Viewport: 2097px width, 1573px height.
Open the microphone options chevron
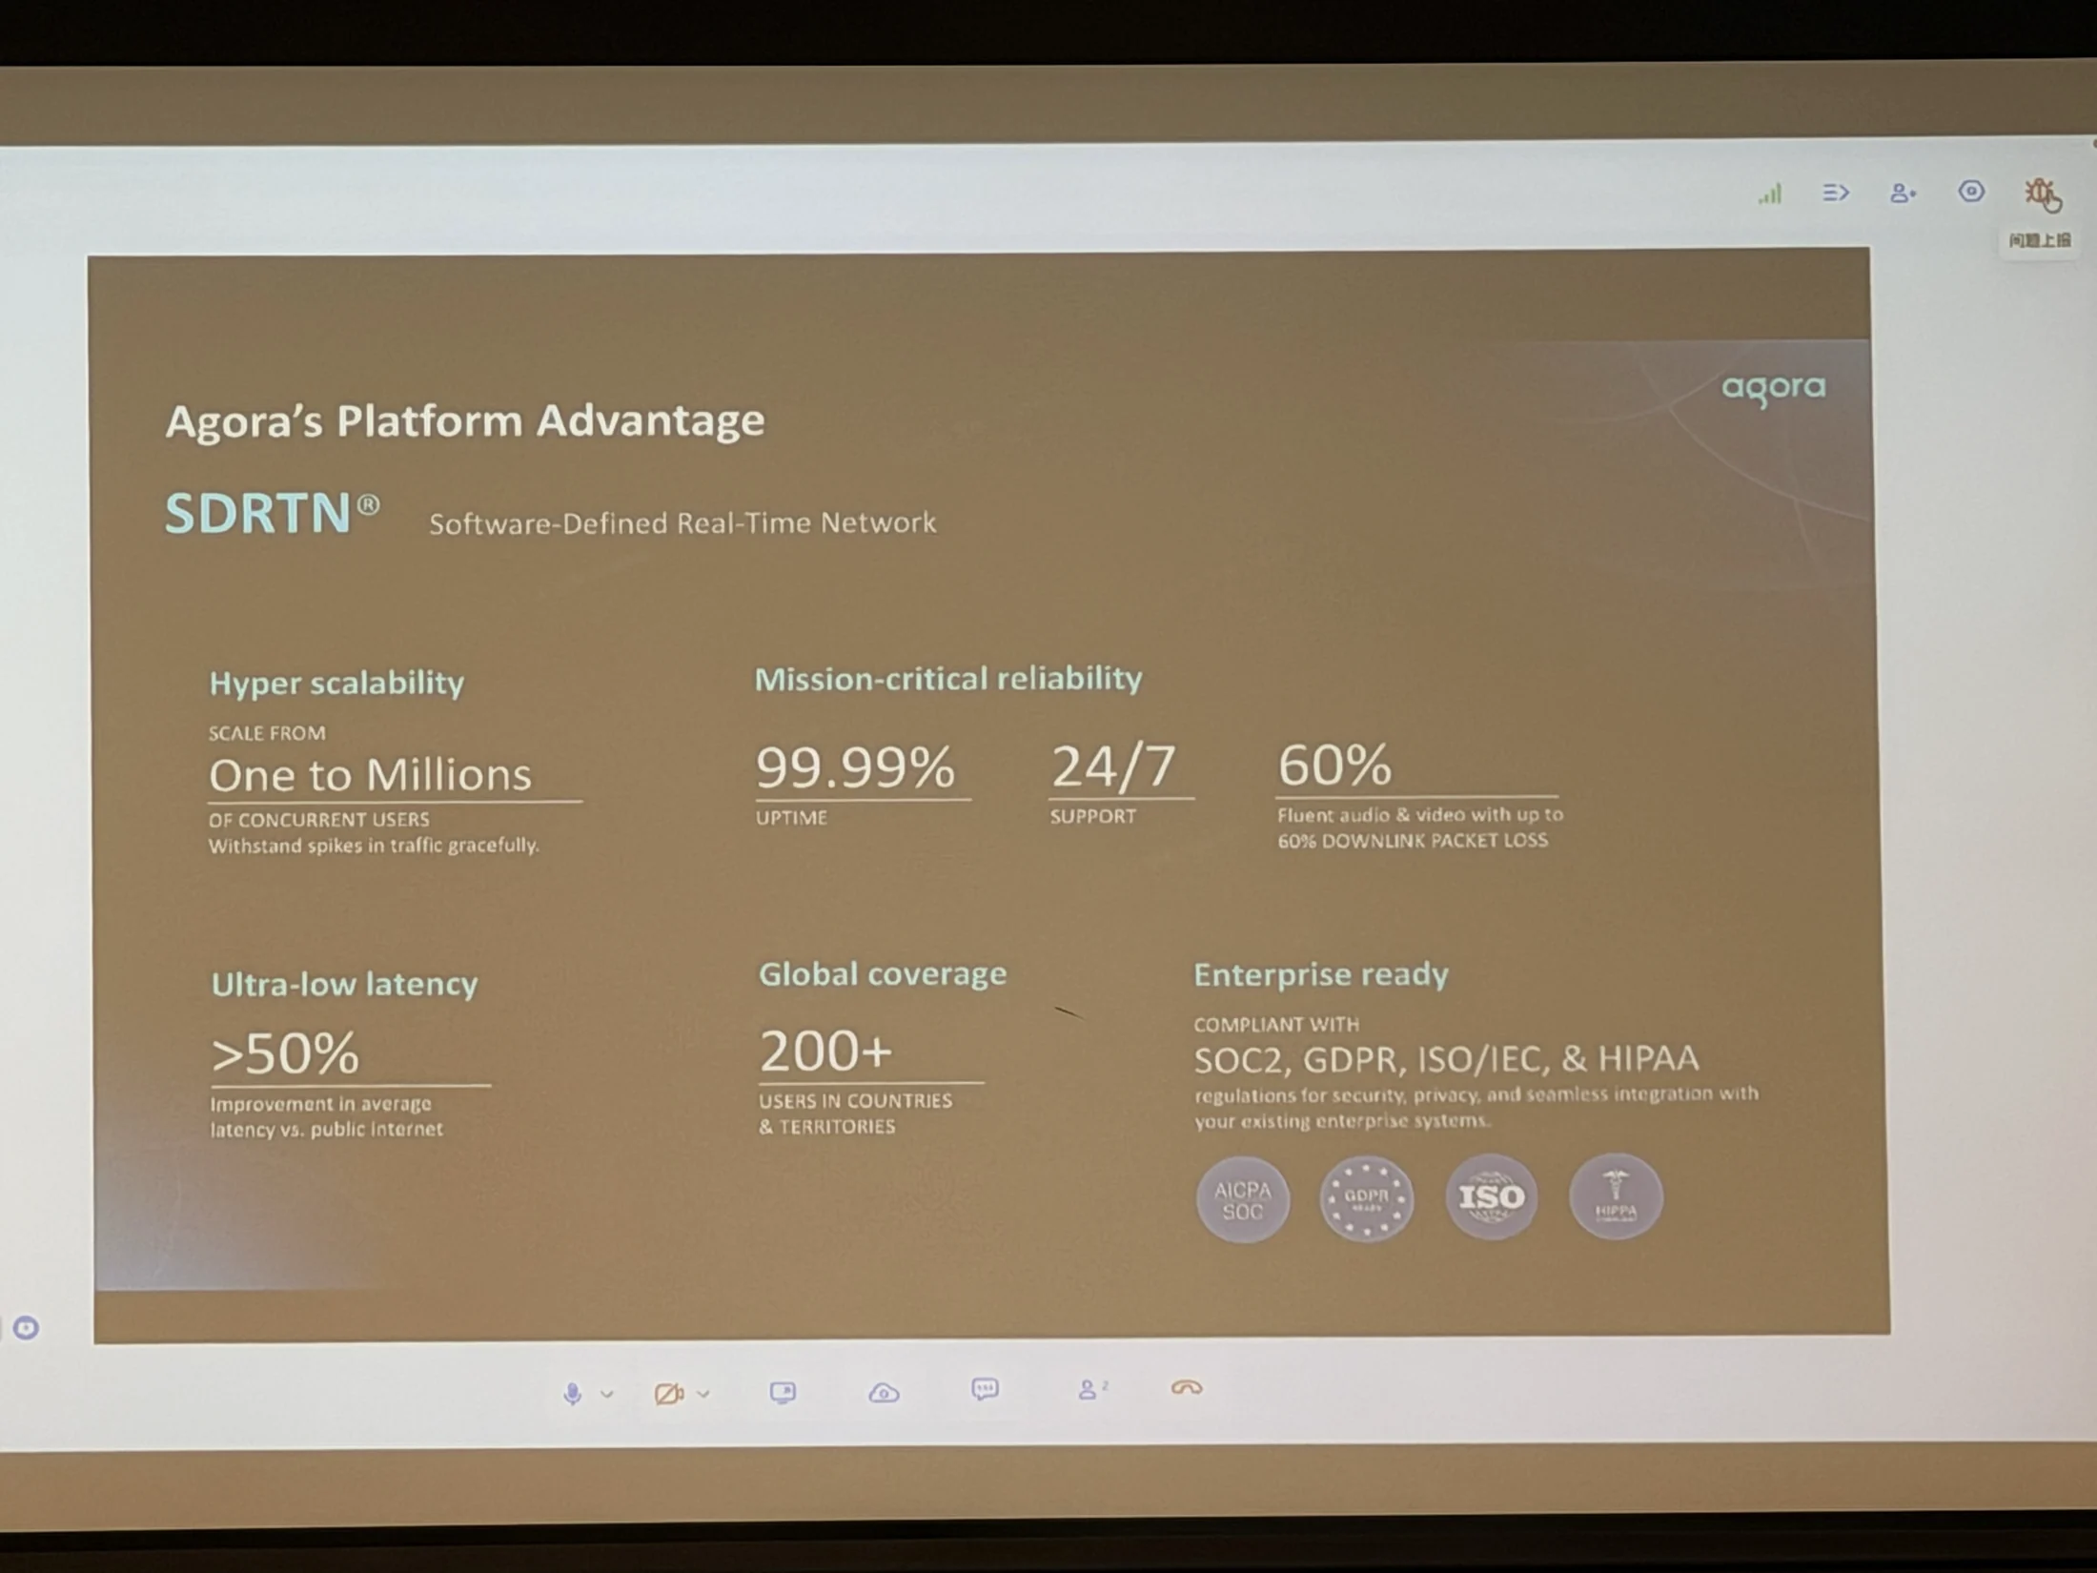coord(607,1394)
